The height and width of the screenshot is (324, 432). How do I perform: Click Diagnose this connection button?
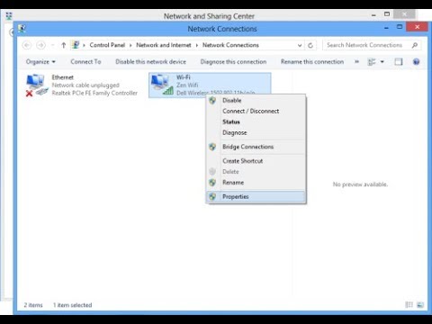(233, 62)
